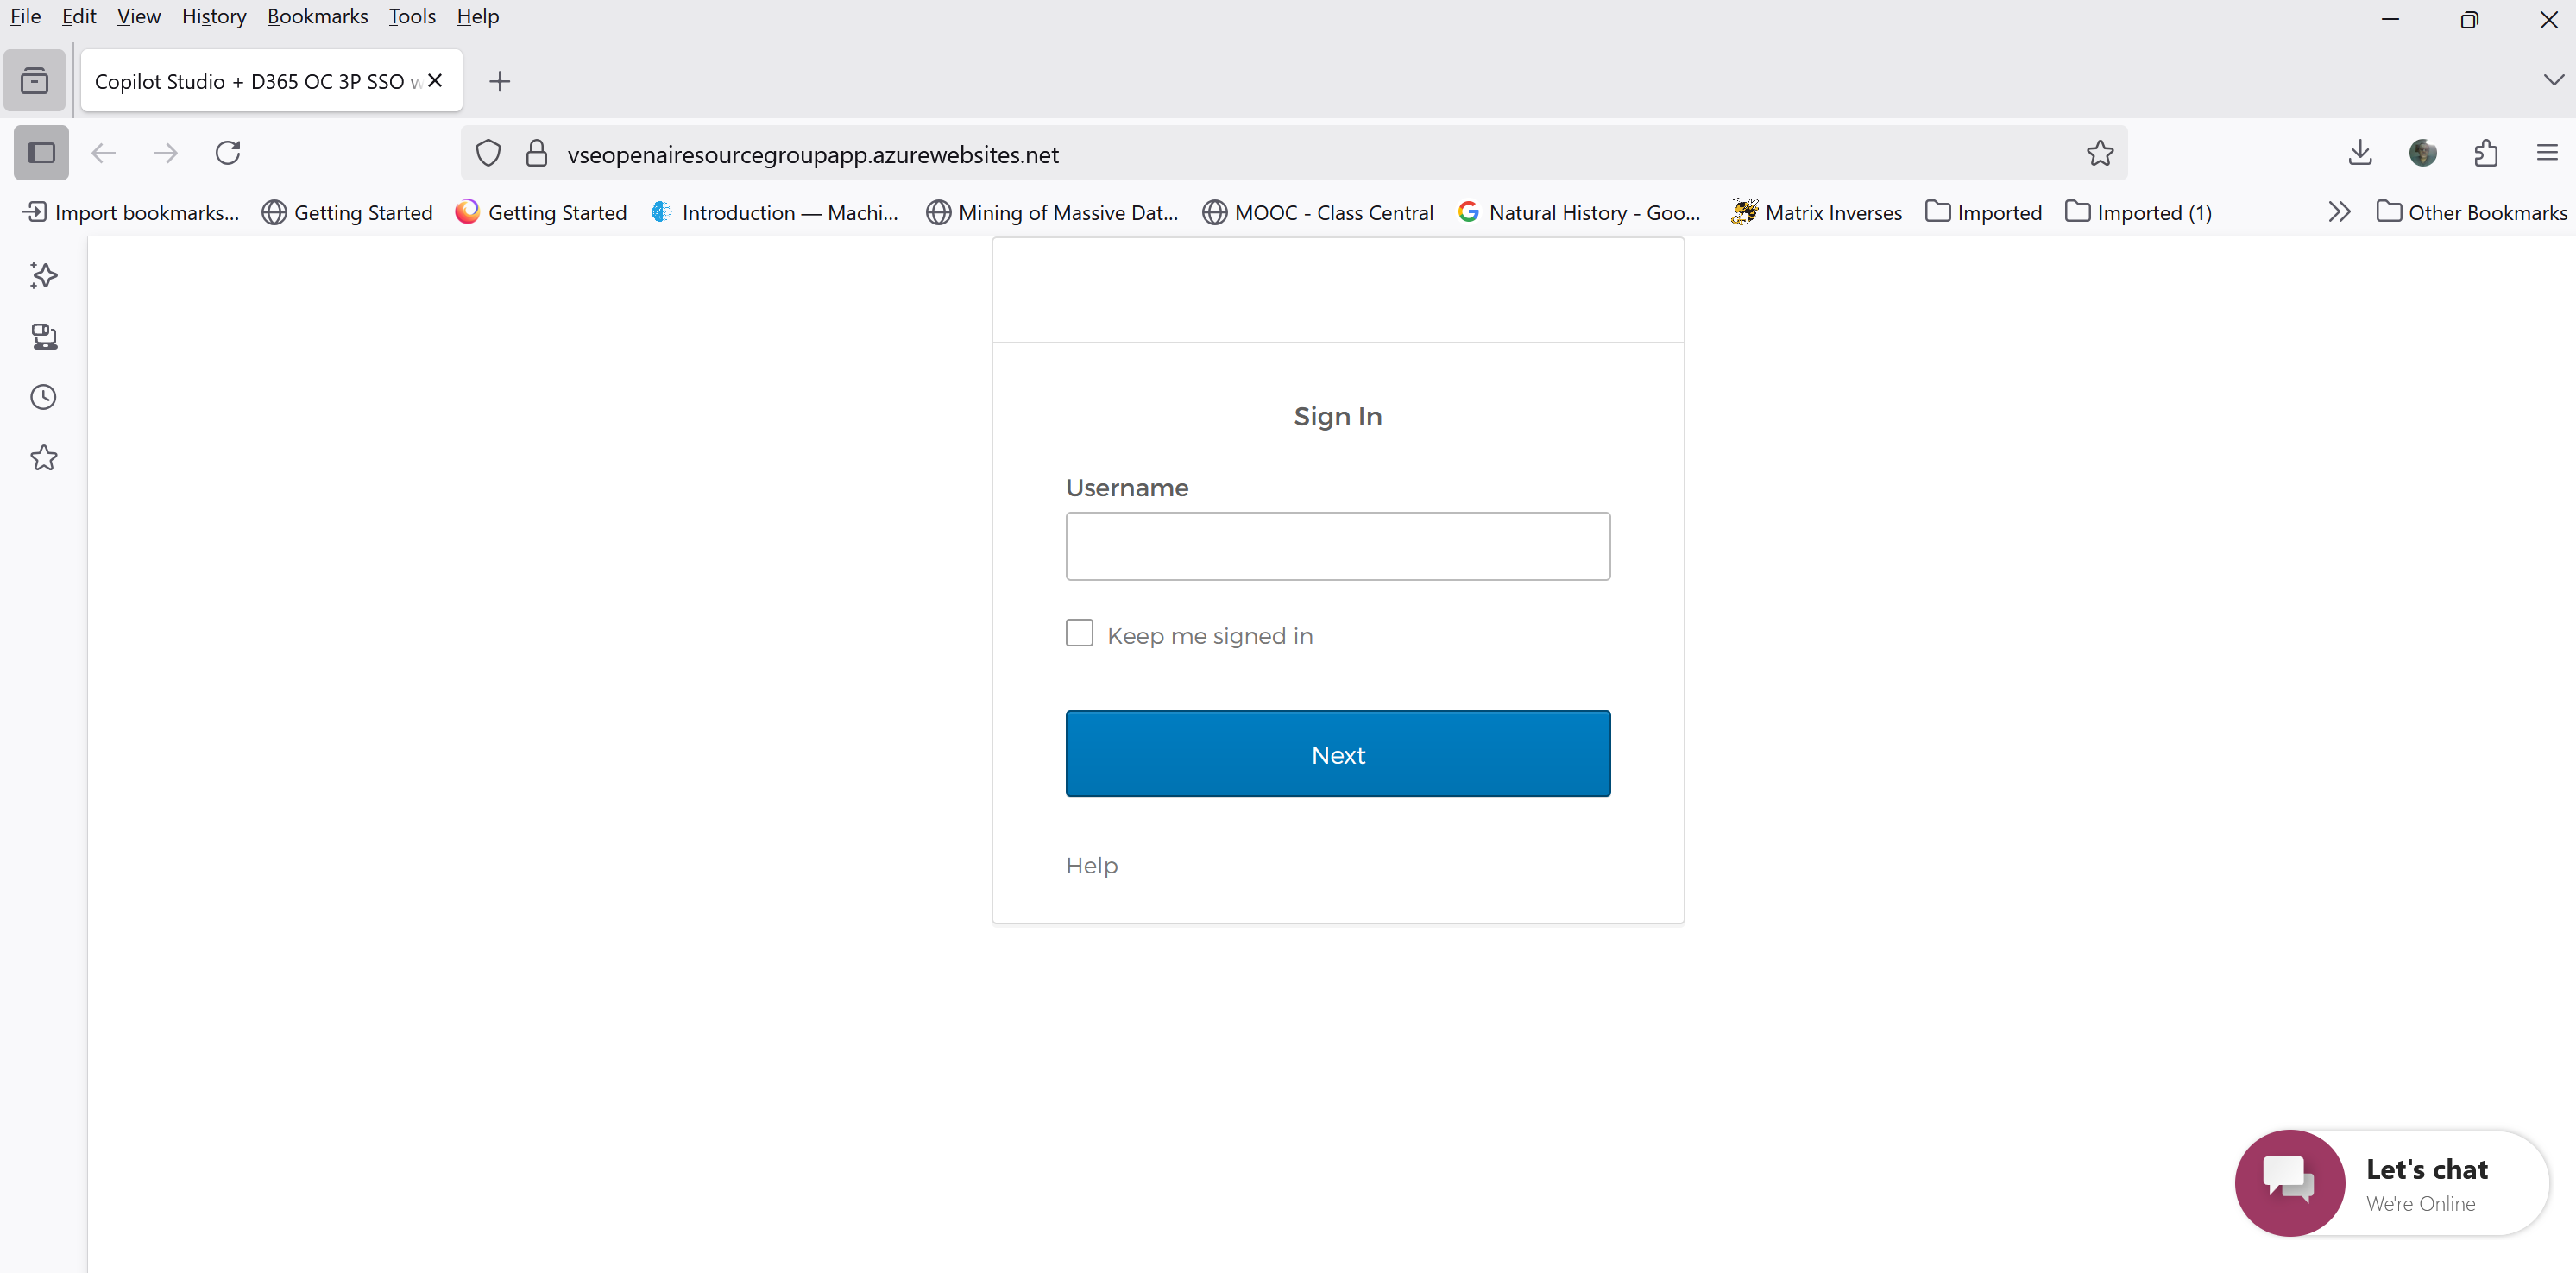Toggle the sidebar open or closed
2576x1273 pixels.
pos(40,153)
